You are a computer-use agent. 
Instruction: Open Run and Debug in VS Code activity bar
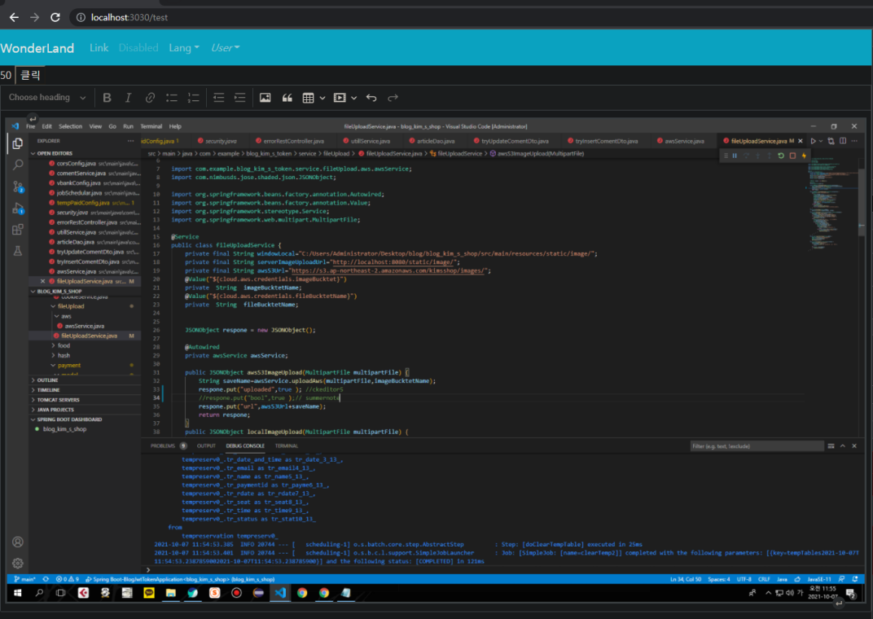[18, 209]
